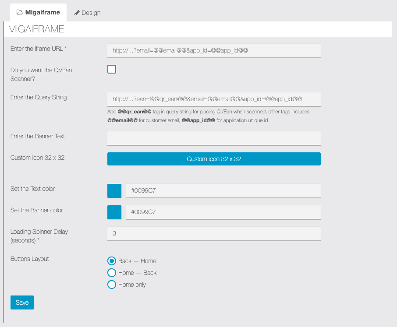Click the Buttons Layout label
The image size is (397, 327).
30,259
